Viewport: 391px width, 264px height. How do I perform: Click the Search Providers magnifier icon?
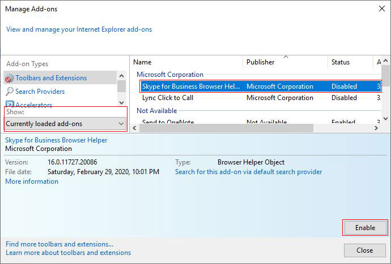click(x=9, y=92)
